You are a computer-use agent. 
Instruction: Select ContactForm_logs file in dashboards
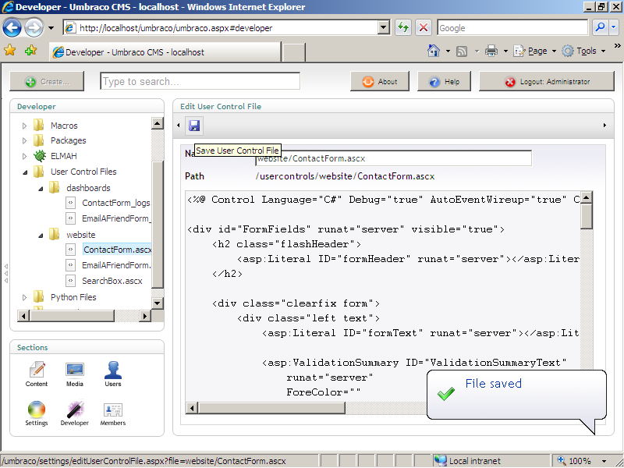108,203
